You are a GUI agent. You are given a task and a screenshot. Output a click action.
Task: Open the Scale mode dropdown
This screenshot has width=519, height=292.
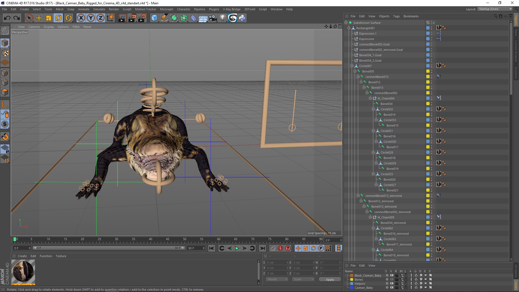[303, 279]
